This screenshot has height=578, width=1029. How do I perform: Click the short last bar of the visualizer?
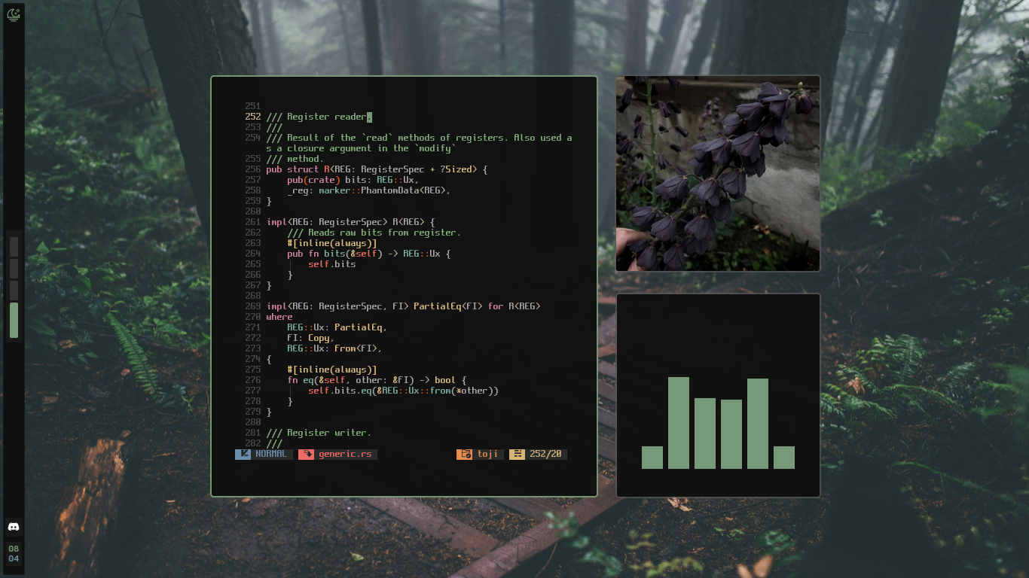click(784, 458)
